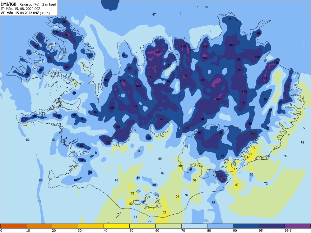Click the purple above-99.9 legend swatch
The width and height of the screenshot is (311, 233).
tap(298, 226)
